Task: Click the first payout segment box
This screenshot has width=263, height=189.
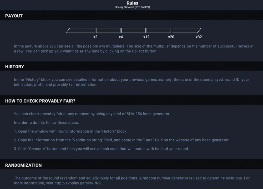Action: click(81, 30)
